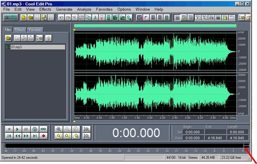Open the Generate menu
This screenshot has width=257, height=164.
pos(64,9)
